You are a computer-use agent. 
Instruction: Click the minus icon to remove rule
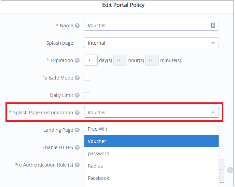230,170
